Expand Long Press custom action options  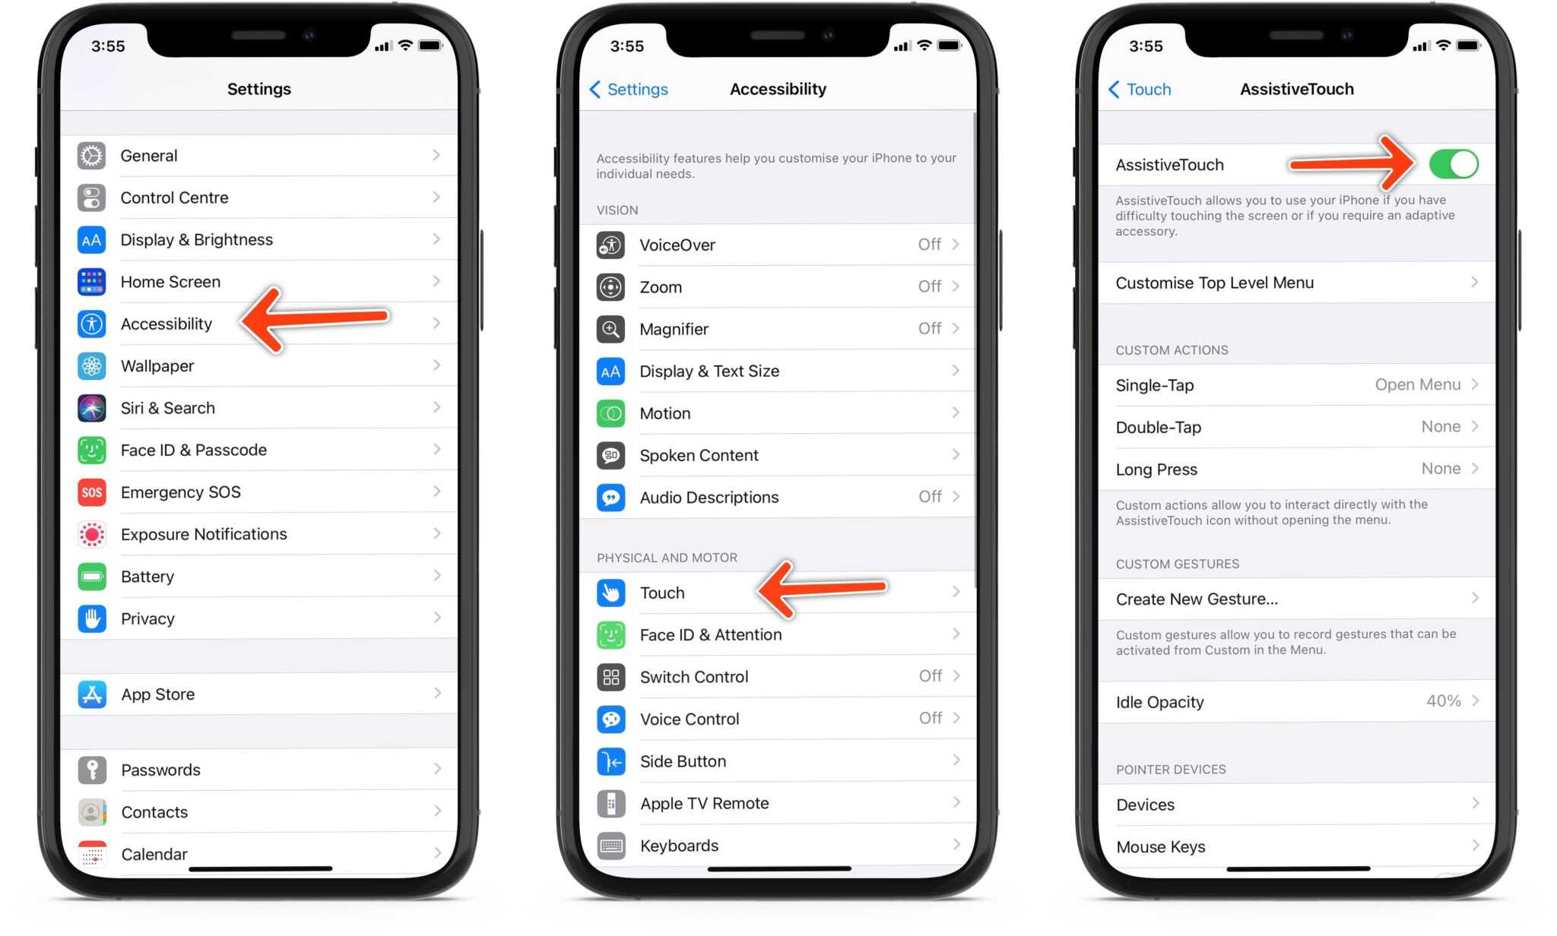tap(1295, 468)
